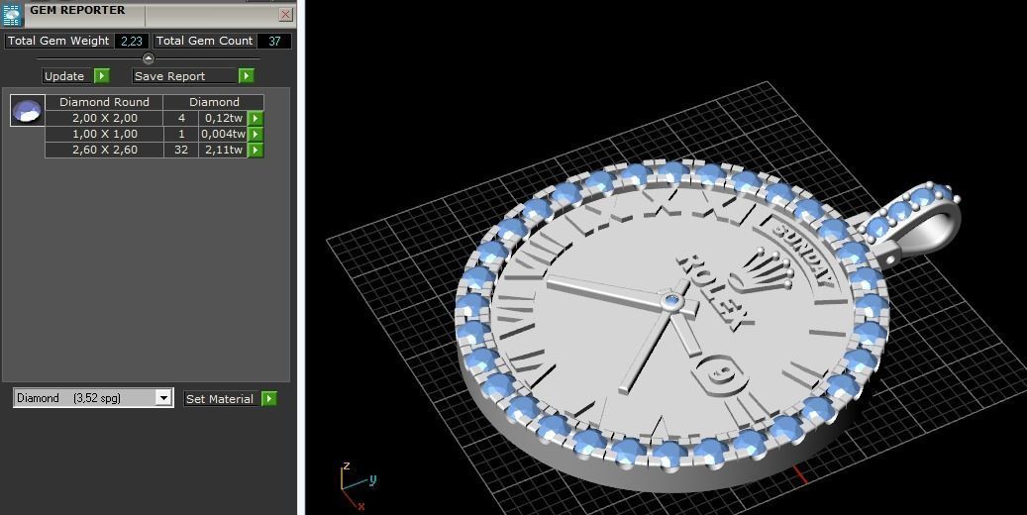Screen dimensions: 1027x515
Task: Click green arrow on 0,004tw row
Action: tap(256, 134)
